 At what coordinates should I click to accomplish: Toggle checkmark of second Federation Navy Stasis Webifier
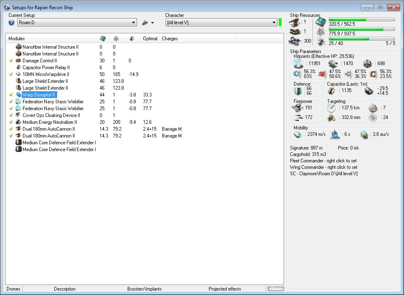pyautogui.click(x=11, y=108)
